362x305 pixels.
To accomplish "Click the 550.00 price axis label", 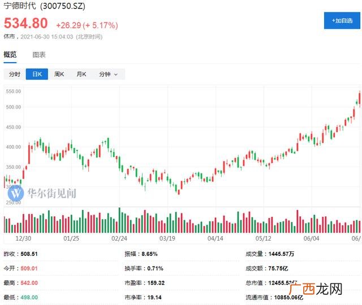I will 14,91.
